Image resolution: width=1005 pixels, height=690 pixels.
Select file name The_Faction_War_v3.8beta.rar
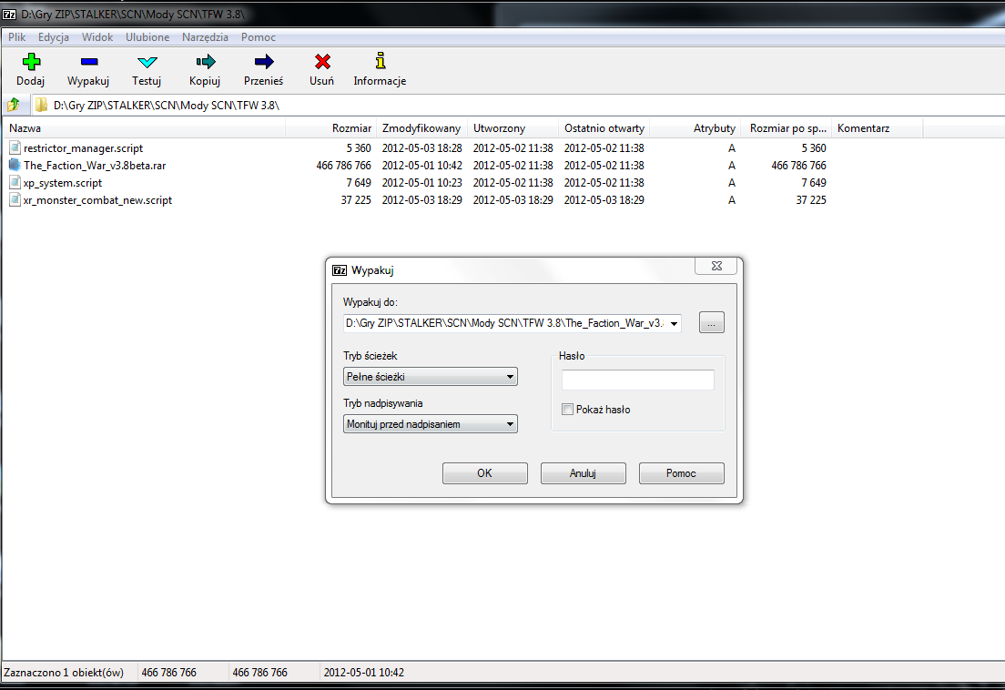[95, 166]
